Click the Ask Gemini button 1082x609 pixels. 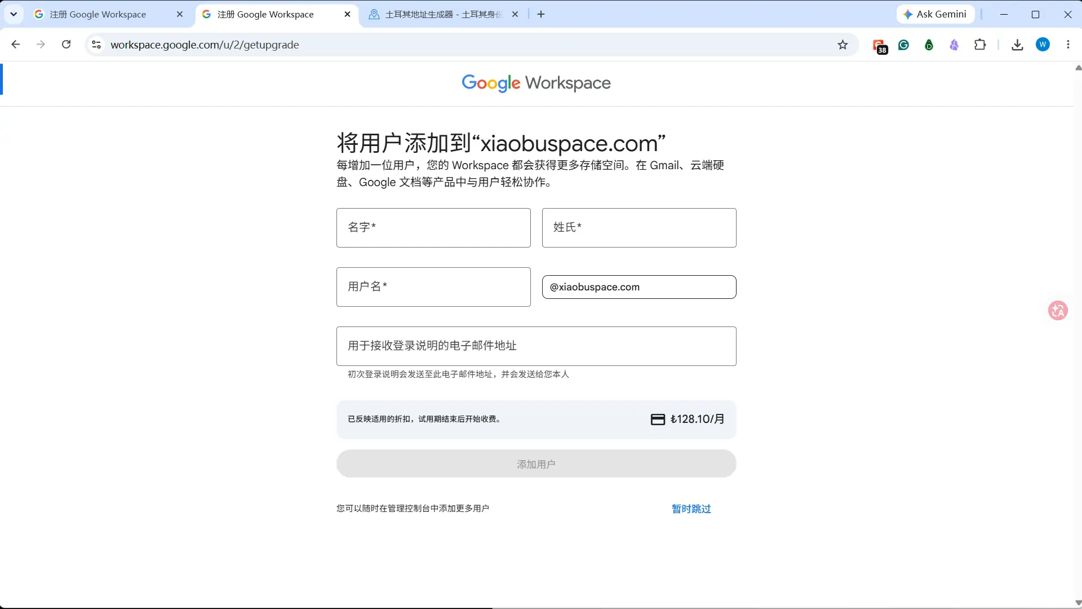935,14
